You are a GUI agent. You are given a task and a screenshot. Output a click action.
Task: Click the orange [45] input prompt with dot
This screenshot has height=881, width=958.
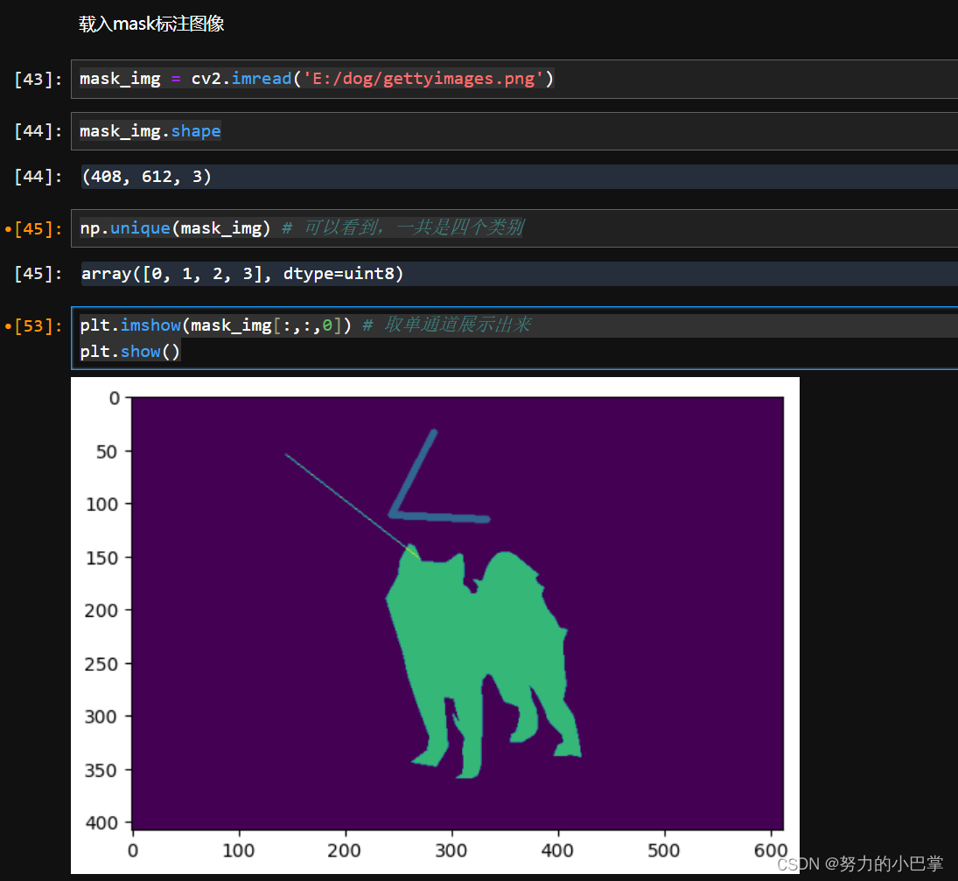coord(35,229)
